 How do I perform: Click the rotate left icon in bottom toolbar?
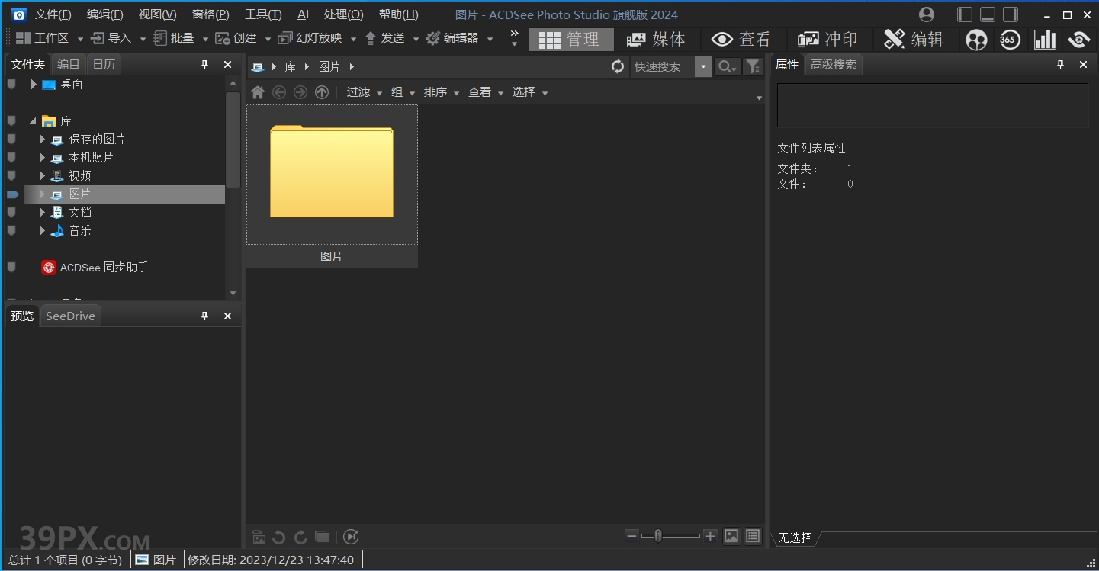click(x=279, y=537)
